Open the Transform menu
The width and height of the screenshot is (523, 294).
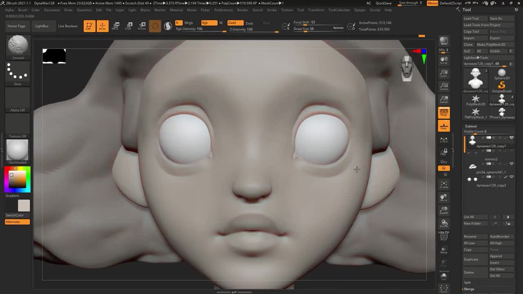[x=316, y=10]
